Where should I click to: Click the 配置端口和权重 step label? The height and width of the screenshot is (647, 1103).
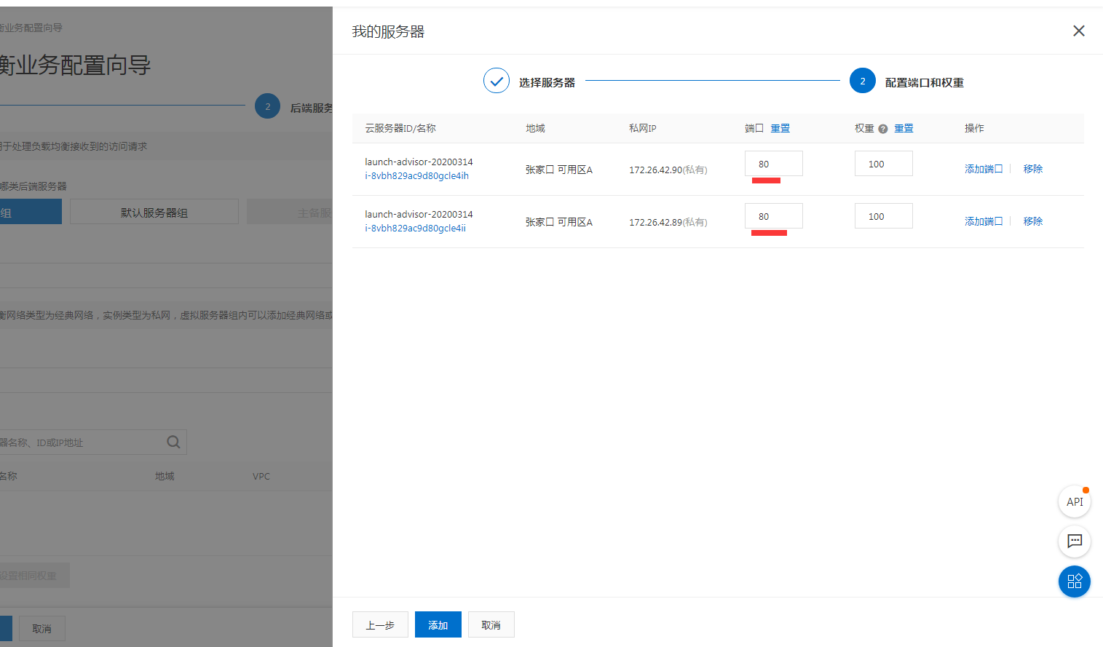tap(925, 82)
